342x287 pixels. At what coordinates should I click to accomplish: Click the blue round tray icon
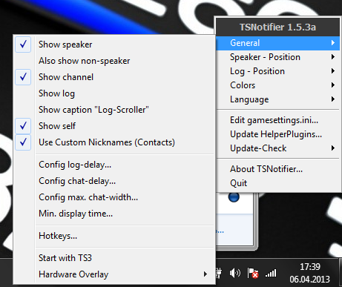[234, 197]
